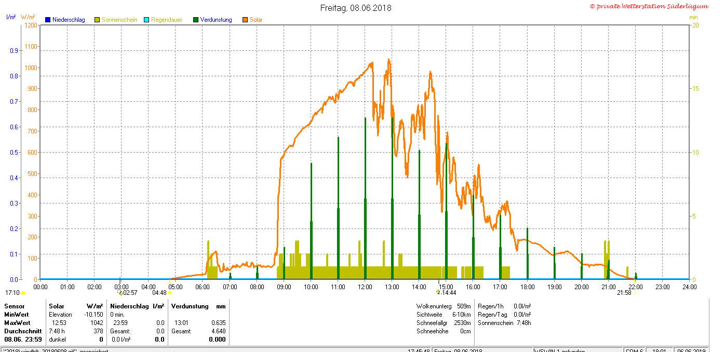Image resolution: width=725 pixels, height=352 pixels.
Task: Click the green Verdunstung legend swatch
Action: pos(196,20)
